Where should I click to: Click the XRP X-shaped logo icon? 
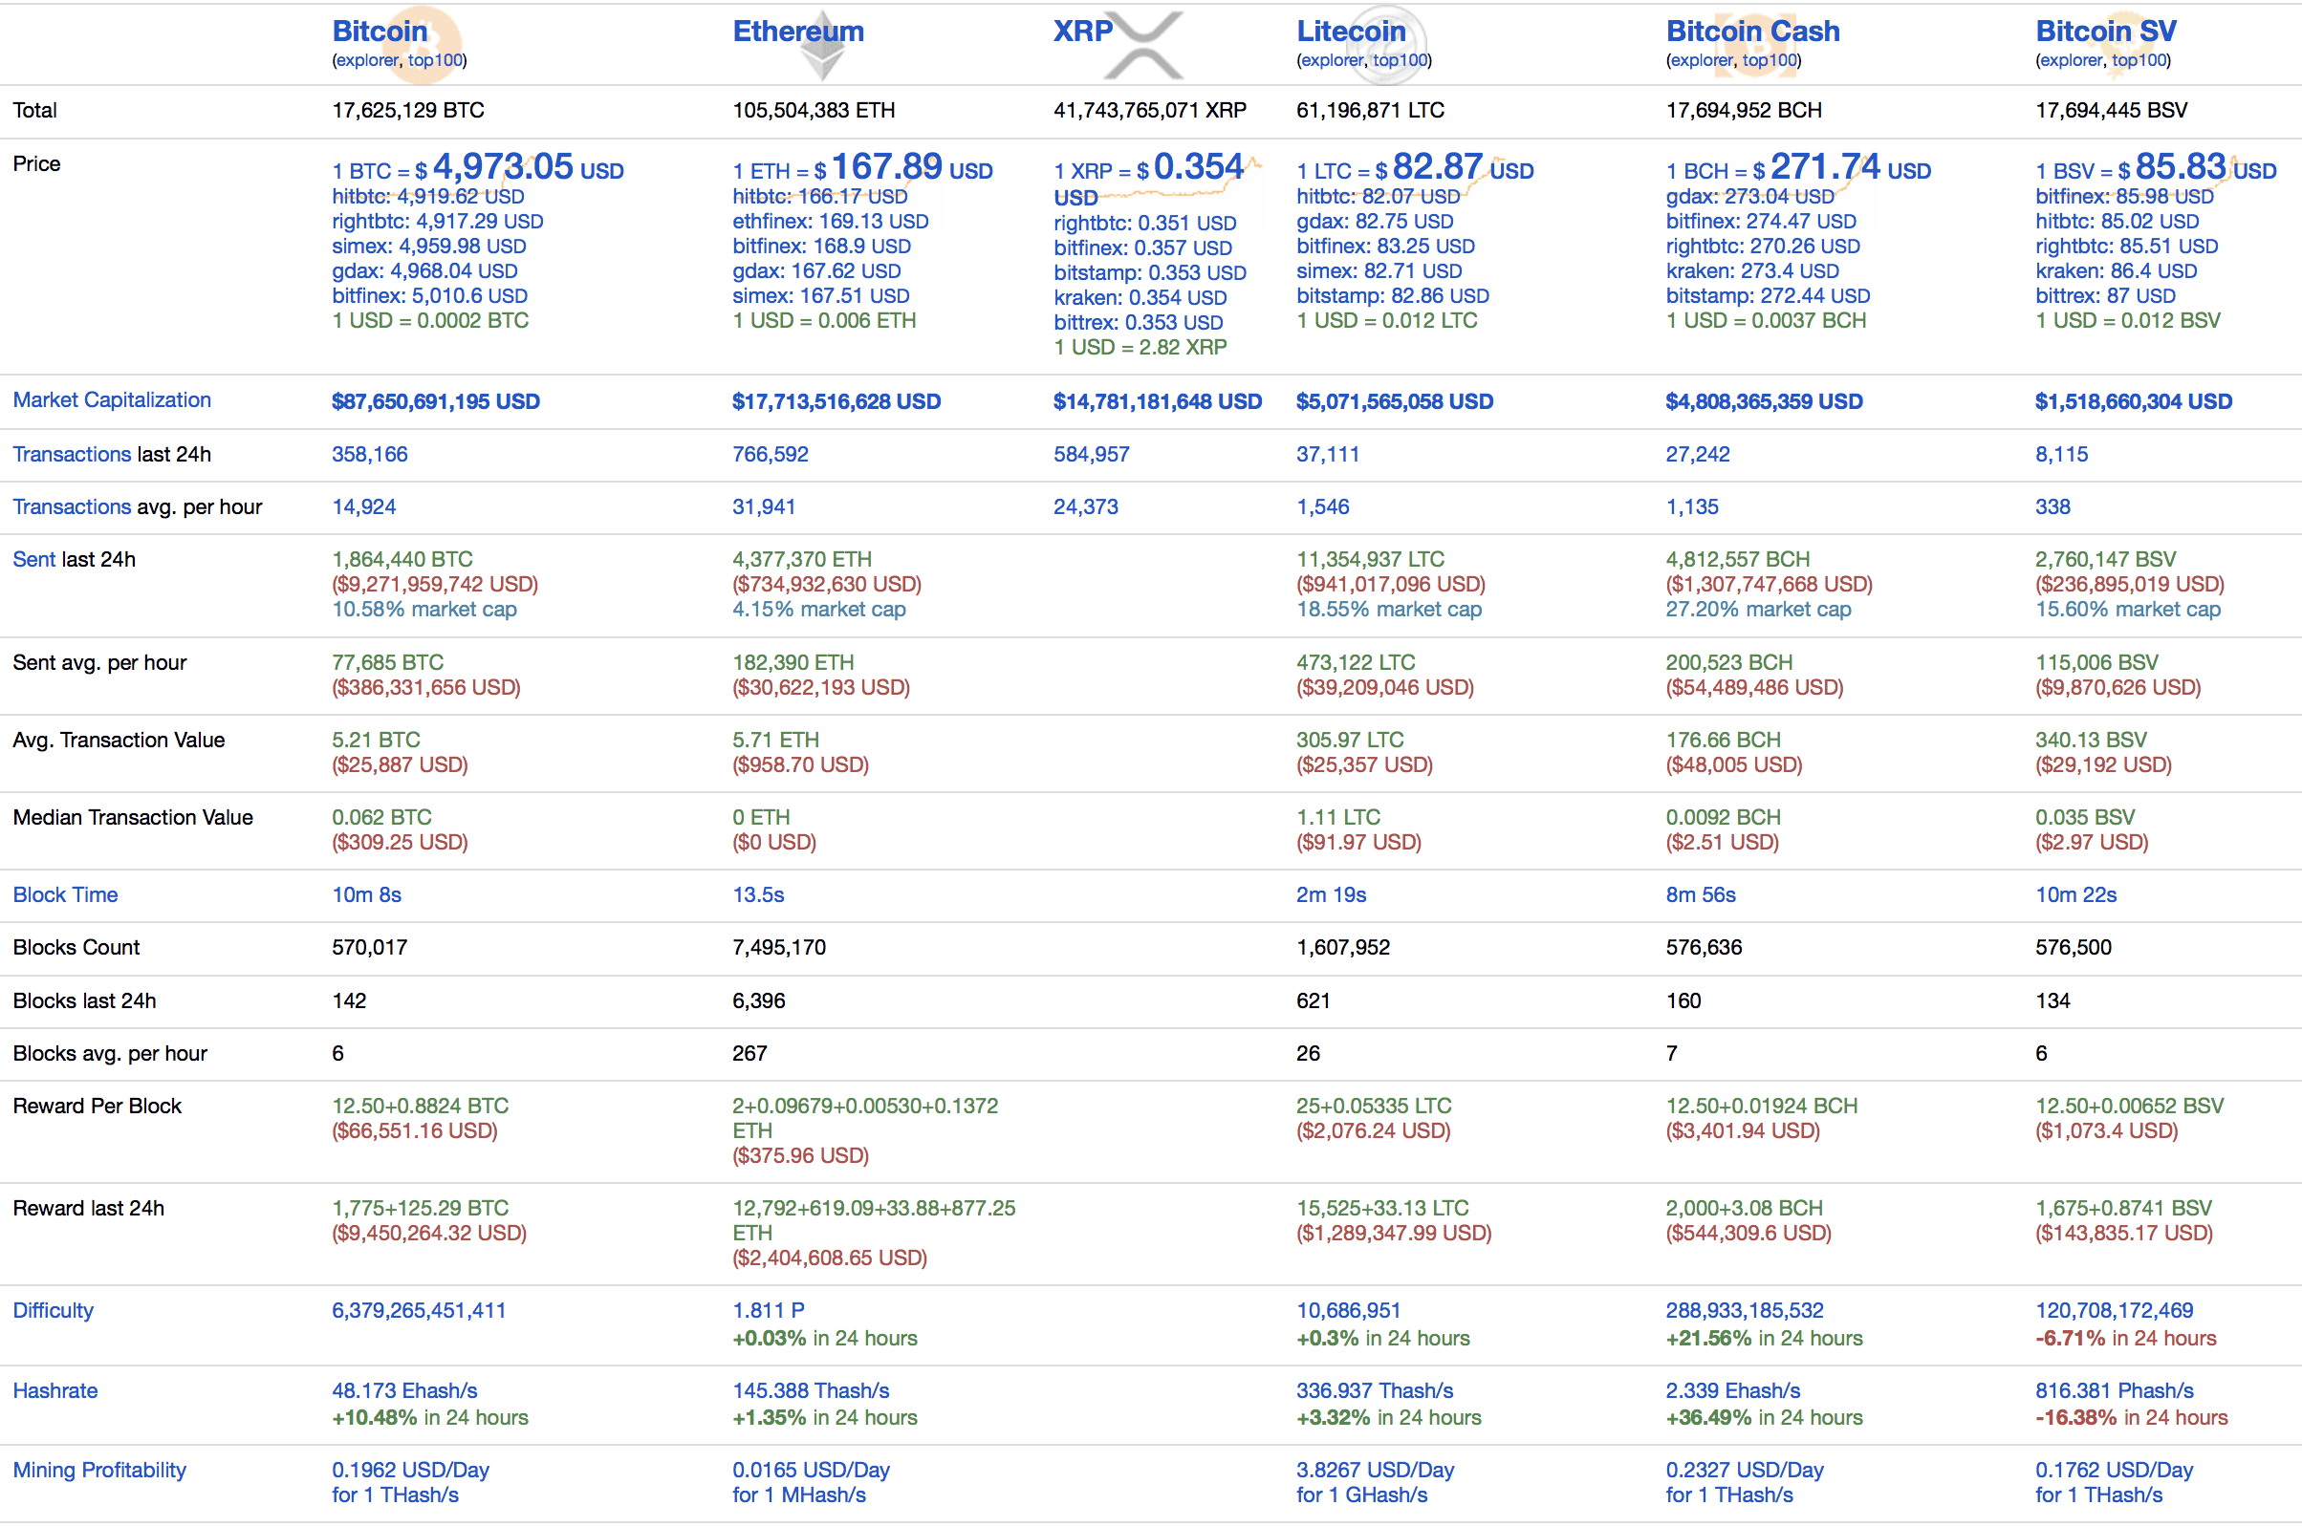[x=1145, y=46]
